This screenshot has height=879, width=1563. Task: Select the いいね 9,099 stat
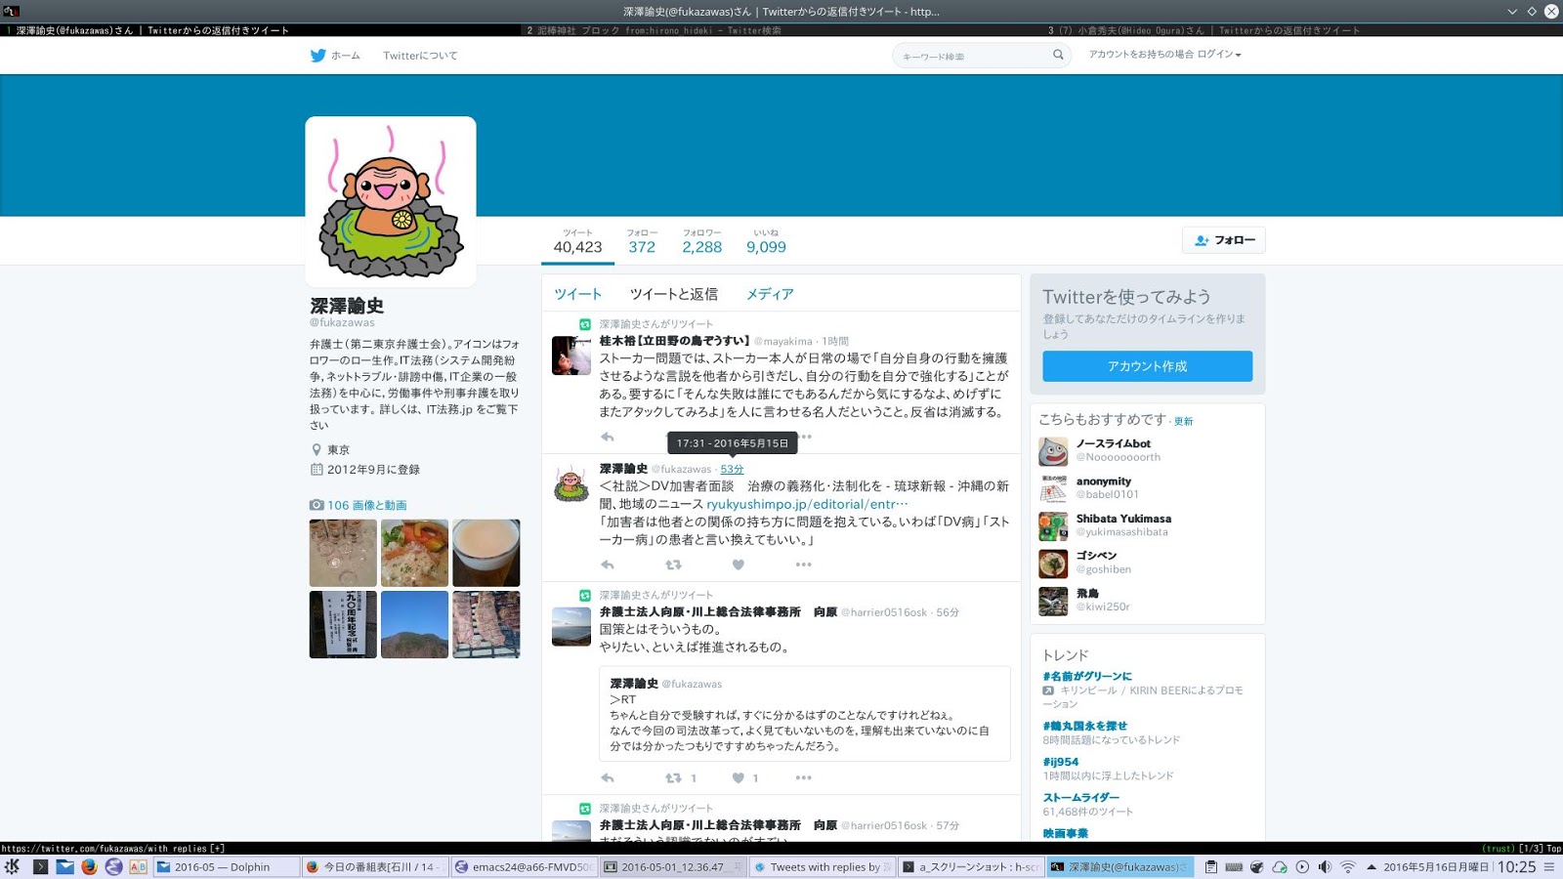(x=766, y=241)
